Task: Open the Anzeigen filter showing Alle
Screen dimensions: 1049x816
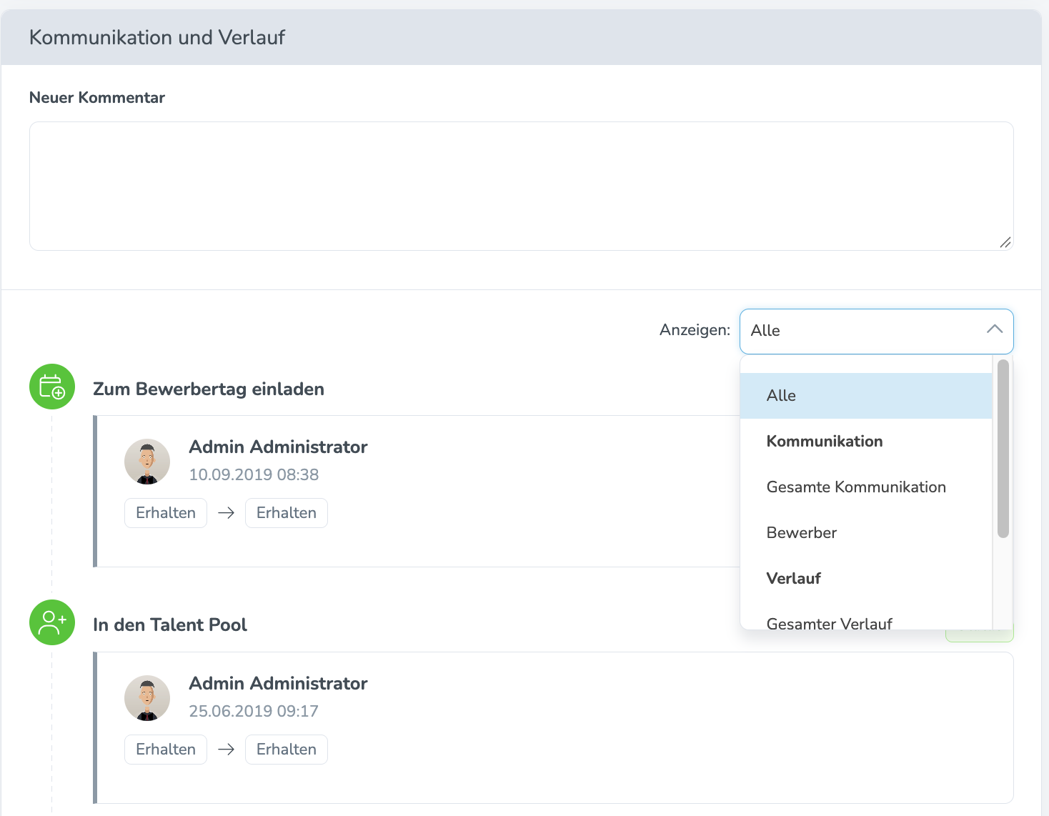Action: pos(877,331)
